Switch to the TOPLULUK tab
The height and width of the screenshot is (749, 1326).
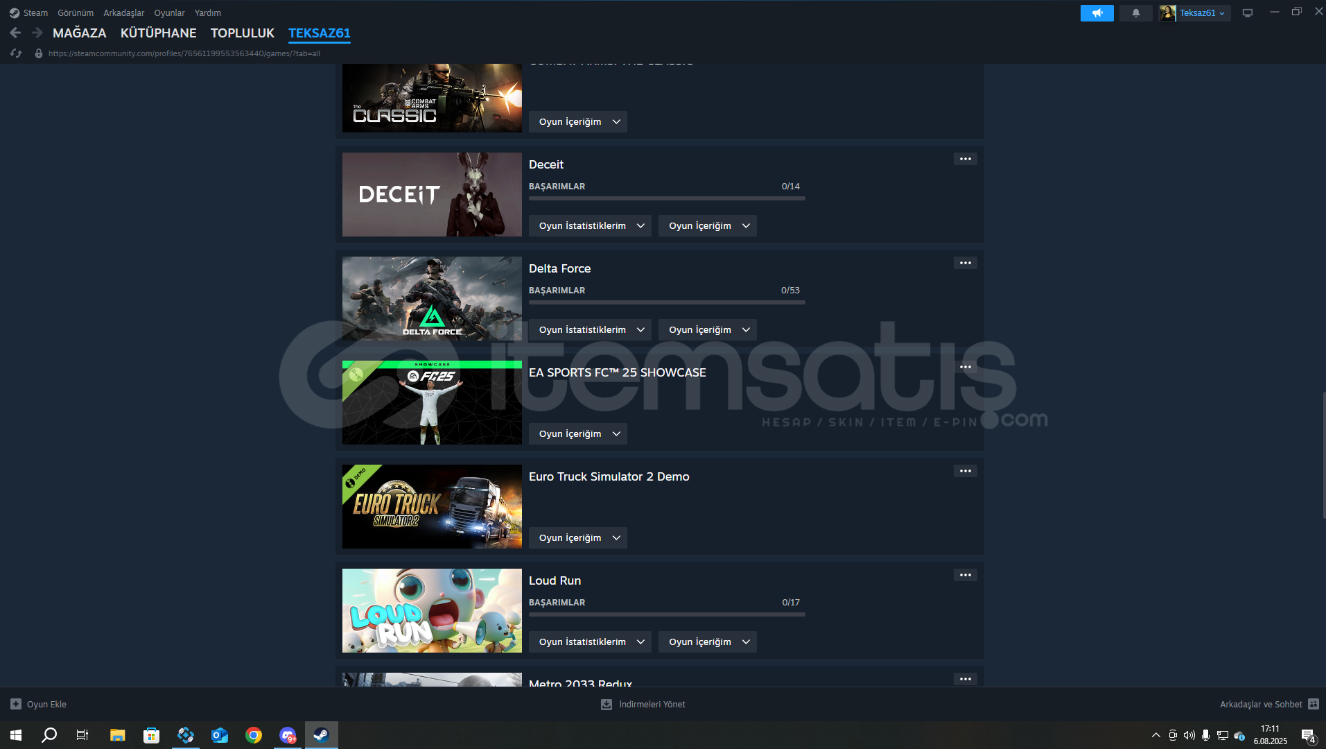point(243,33)
